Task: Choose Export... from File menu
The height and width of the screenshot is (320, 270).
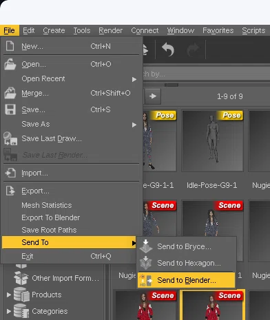Action: (x=71, y=191)
